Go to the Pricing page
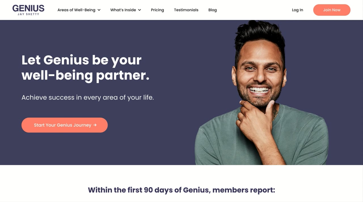This screenshot has width=363, height=202. (157, 10)
